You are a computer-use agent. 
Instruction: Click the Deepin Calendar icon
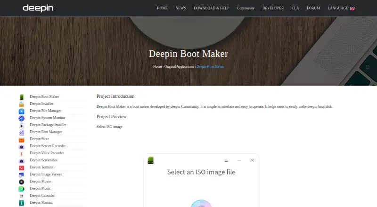21,196
